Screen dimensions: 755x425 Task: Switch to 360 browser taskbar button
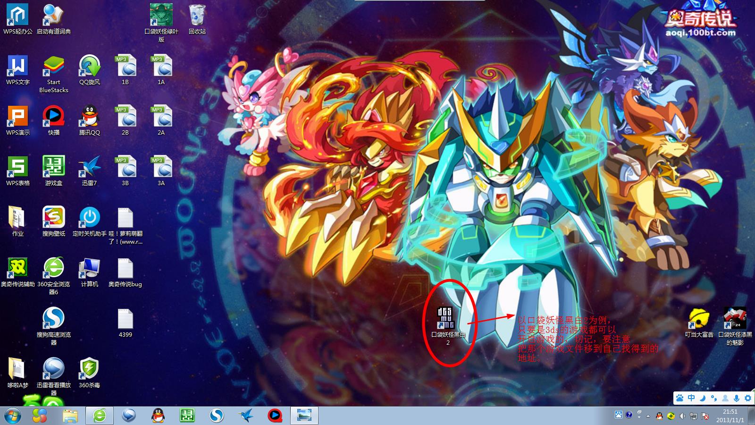pos(99,416)
